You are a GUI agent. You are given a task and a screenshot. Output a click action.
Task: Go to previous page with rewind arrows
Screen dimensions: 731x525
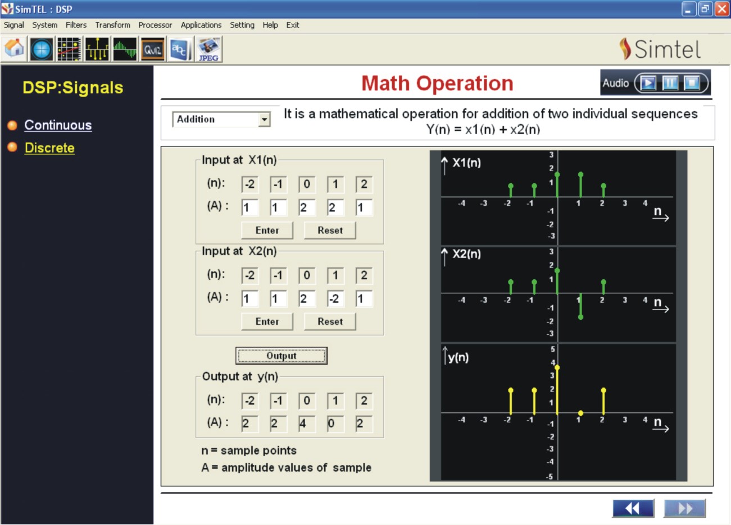click(x=633, y=508)
